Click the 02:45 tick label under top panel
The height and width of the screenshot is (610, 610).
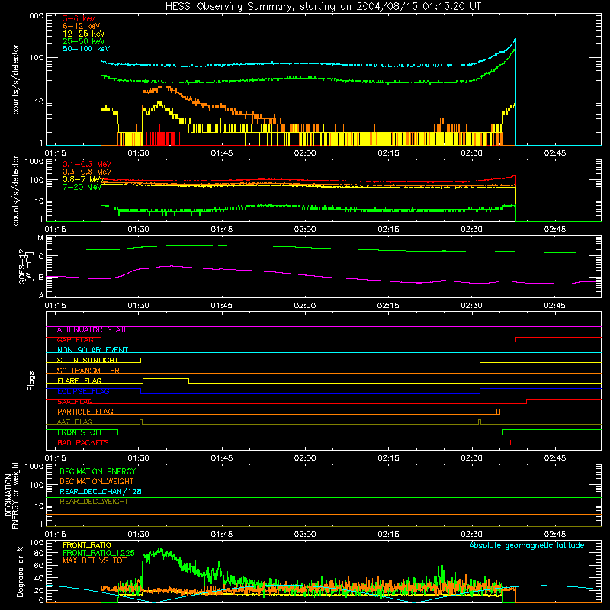(x=555, y=153)
